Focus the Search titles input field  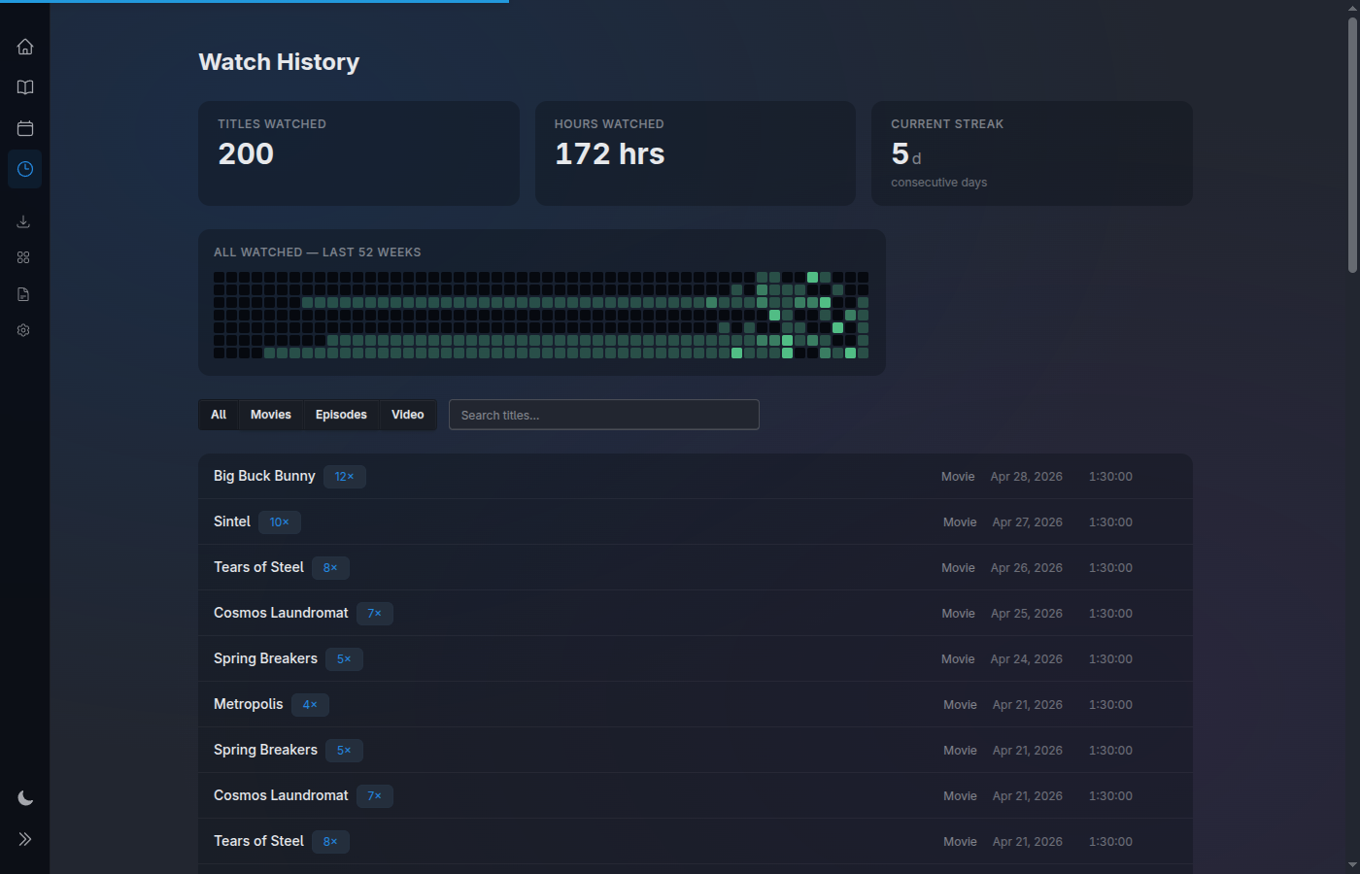pos(604,415)
